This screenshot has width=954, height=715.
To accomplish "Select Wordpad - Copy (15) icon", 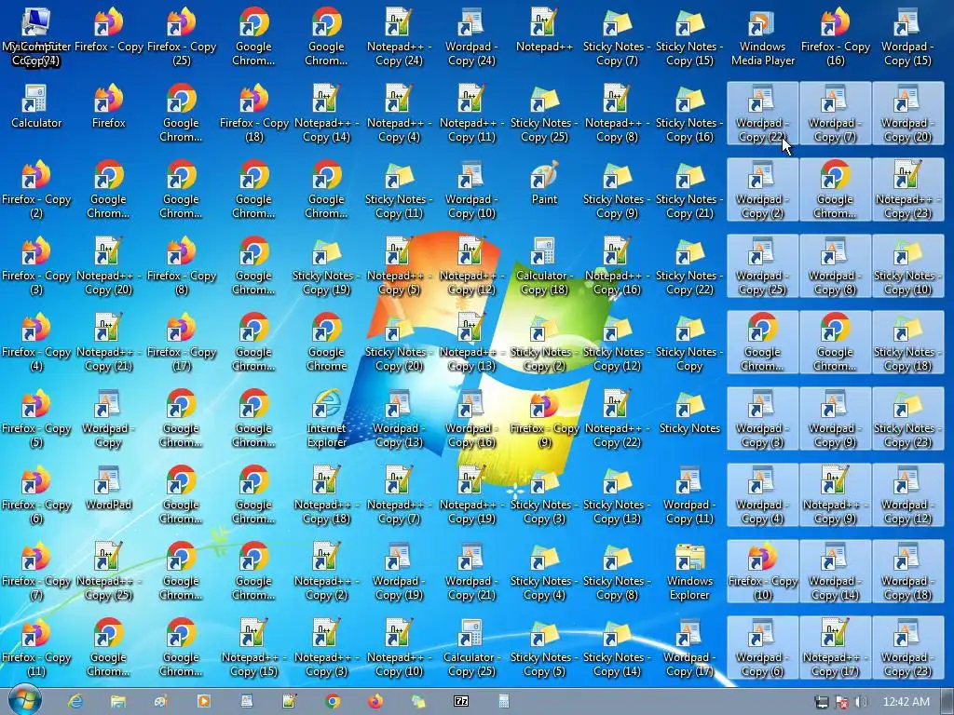I will point(907,37).
